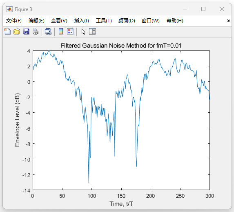Open the 窗口(W) menu

click(x=151, y=21)
